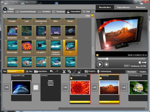Select the Apparition1.jpg clip thumbnail
Viewport: 150px width, 112px height.
pyautogui.click(x=21, y=88)
